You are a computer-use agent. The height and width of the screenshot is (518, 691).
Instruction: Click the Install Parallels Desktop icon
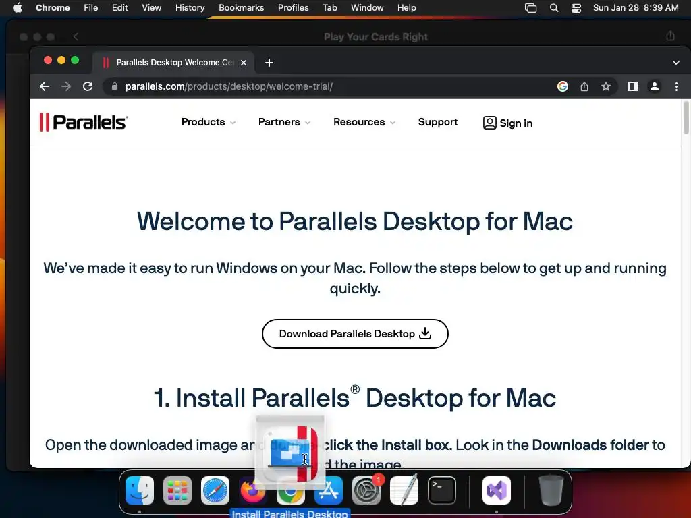(290, 454)
